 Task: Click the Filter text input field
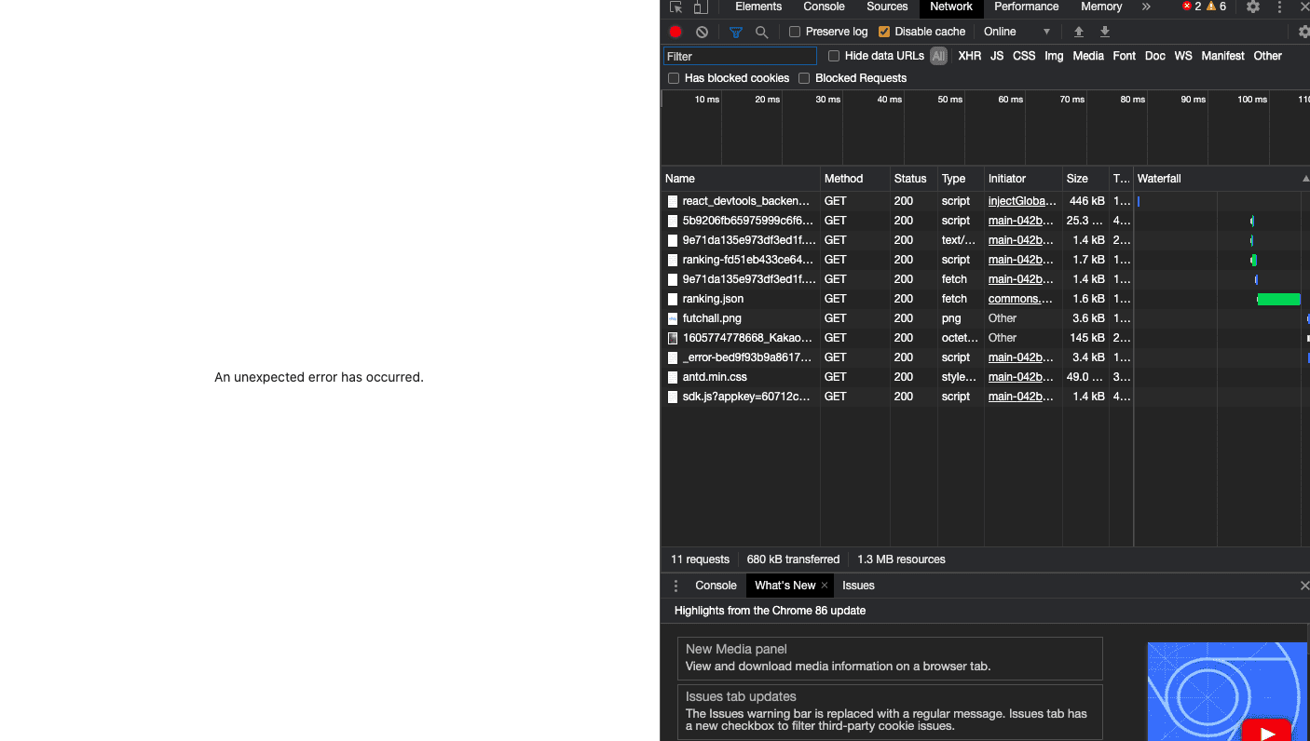[740, 56]
